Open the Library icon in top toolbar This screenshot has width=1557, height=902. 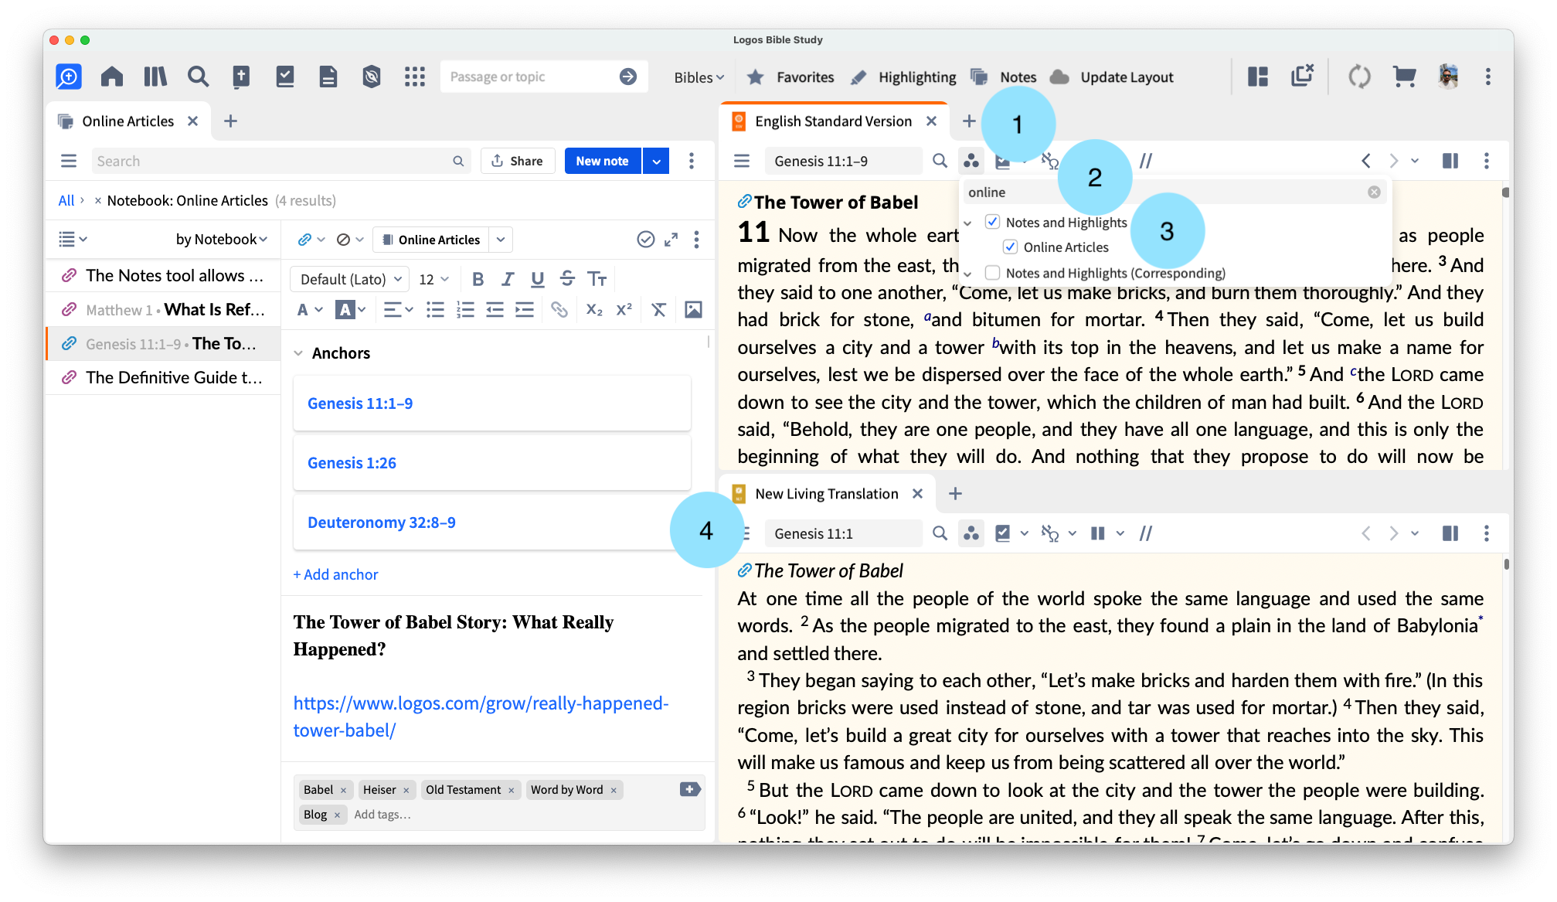point(155,77)
